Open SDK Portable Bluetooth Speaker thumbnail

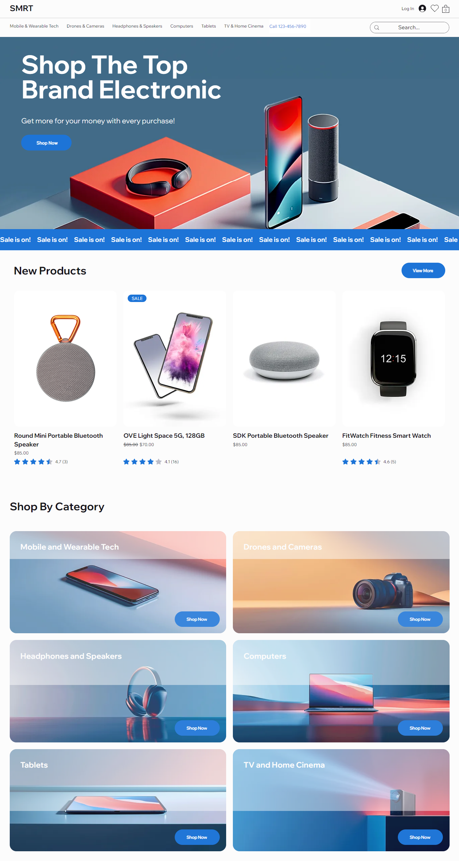tap(284, 359)
